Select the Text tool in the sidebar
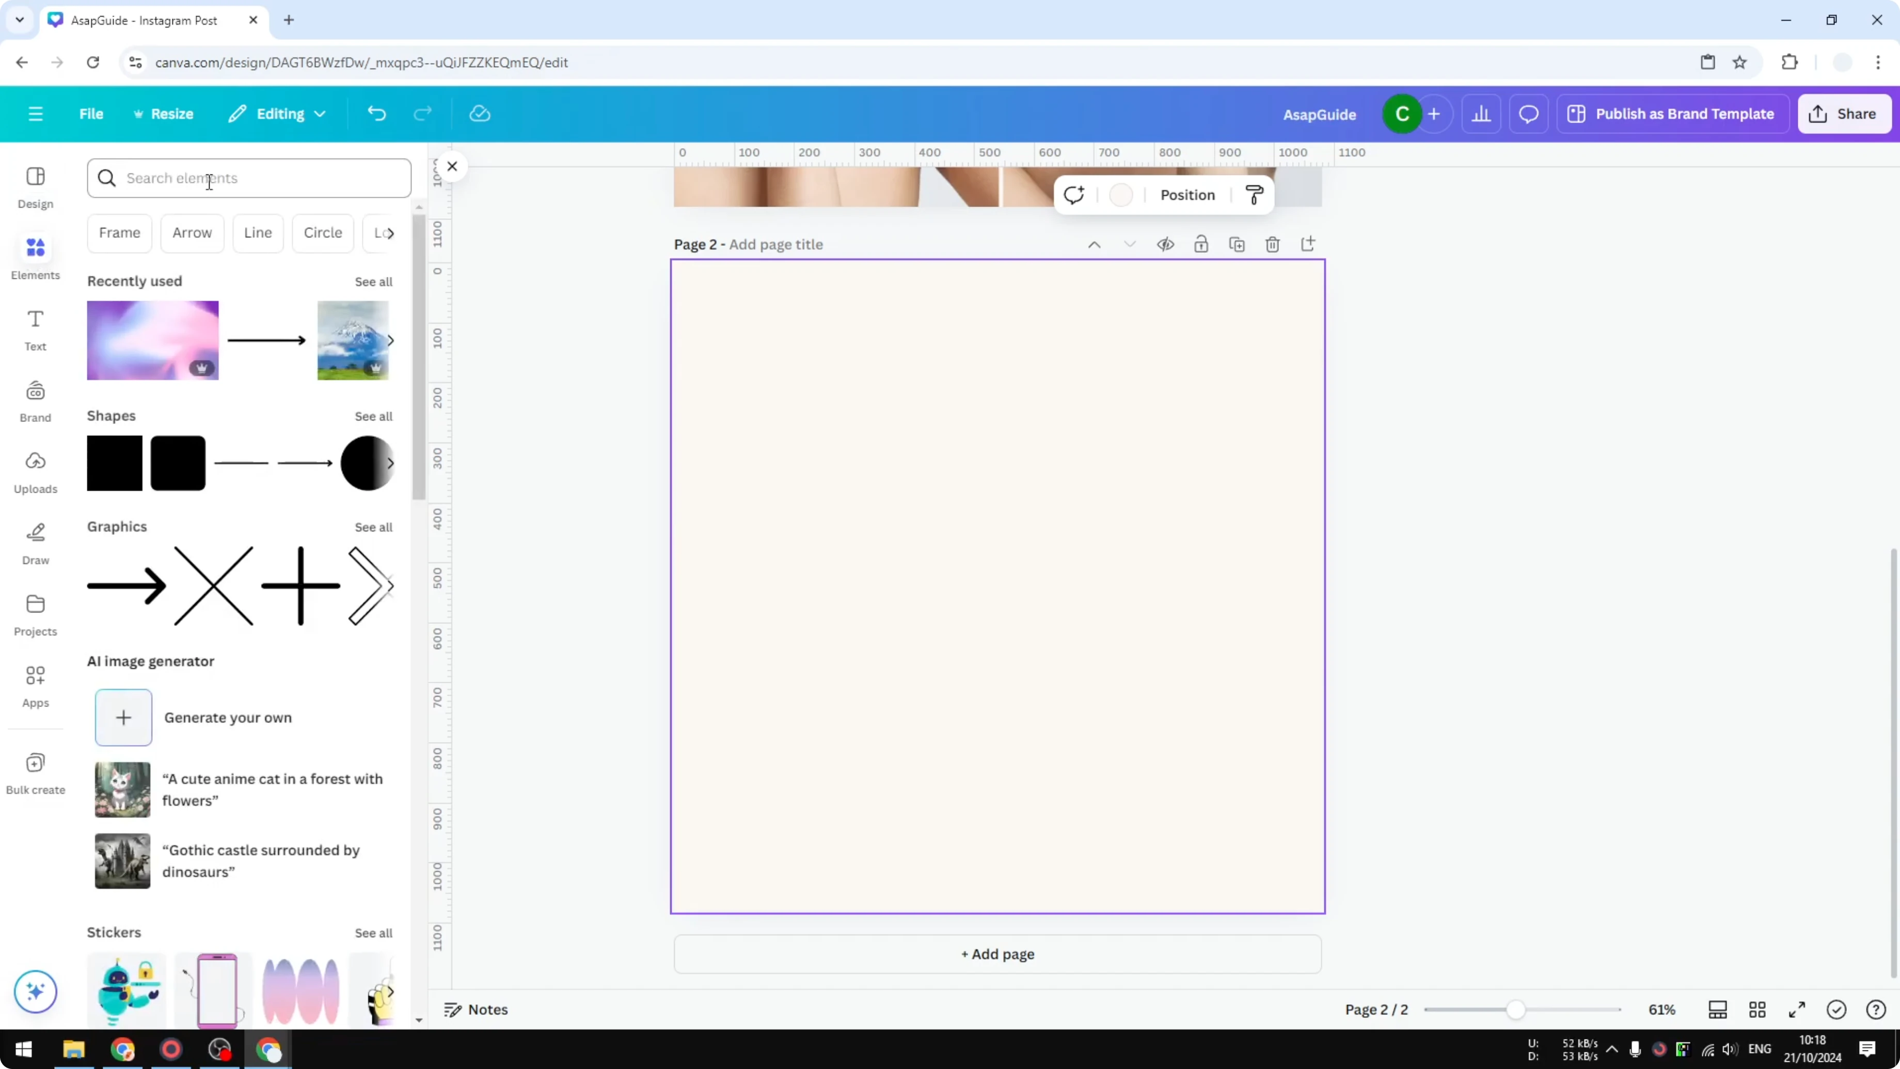Image resolution: width=1900 pixels, height=1069 pixels. pos(36,330)
